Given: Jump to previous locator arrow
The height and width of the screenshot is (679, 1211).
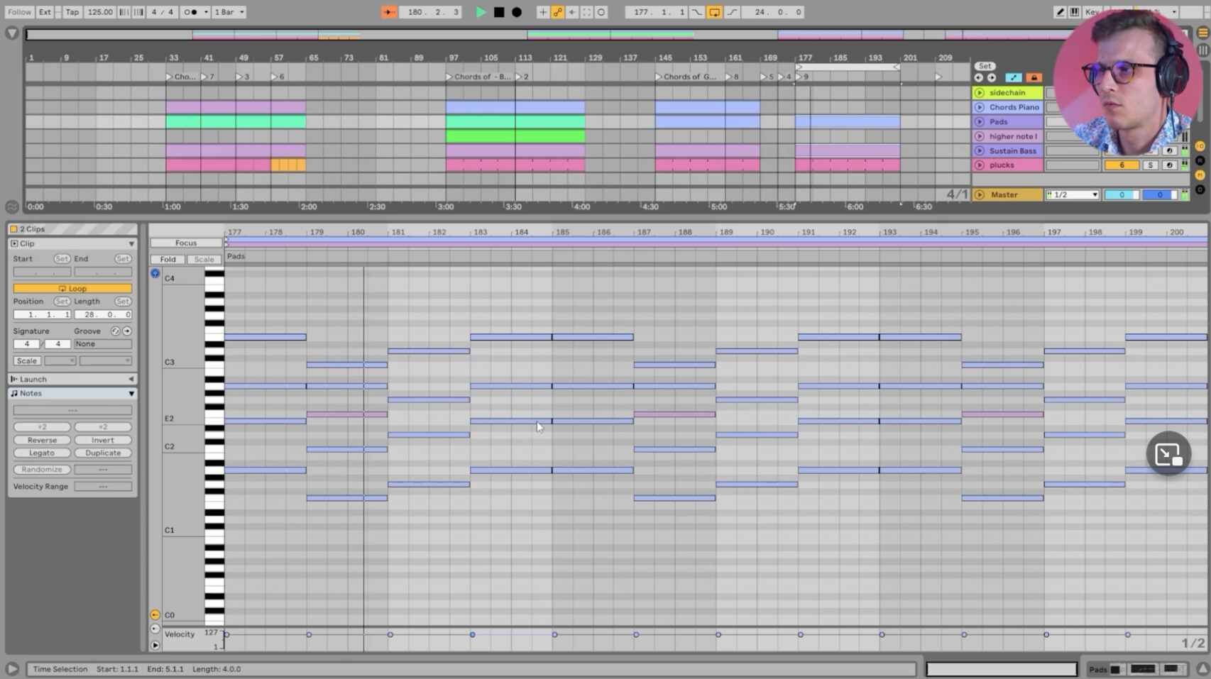Looking at the screenshot, I should click(x=979, y=77).
